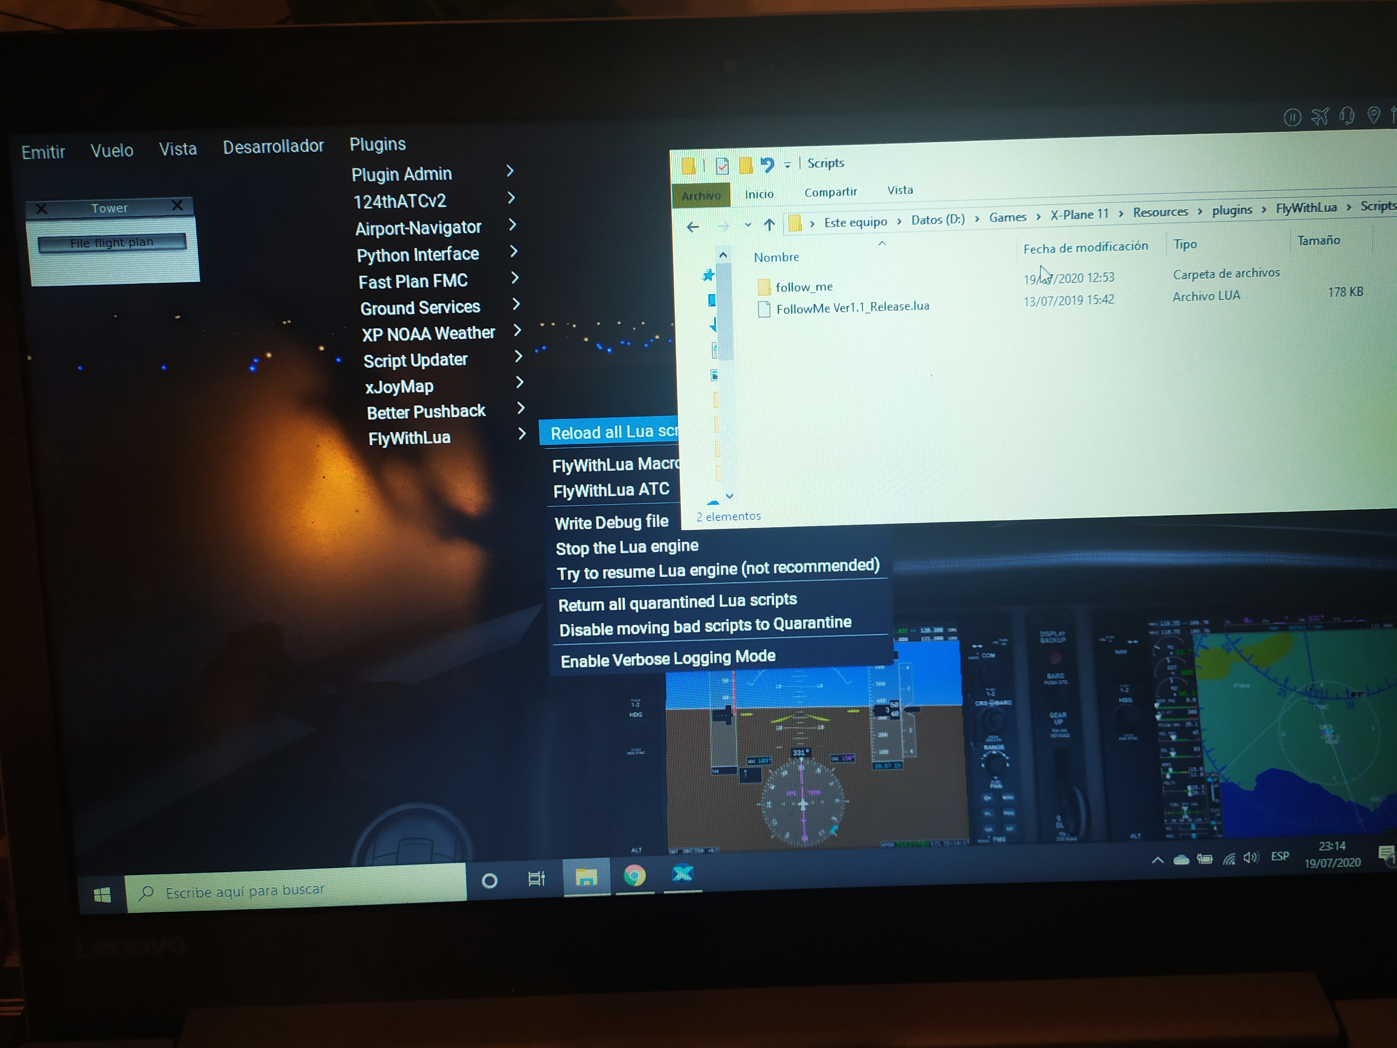Open the Emitir menu in X-Plane
Viewport: 1397px width, 1048px height.
(x=43, y=152)
